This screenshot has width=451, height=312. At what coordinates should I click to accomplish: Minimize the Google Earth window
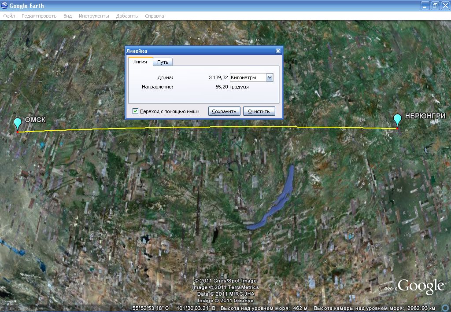(425, 6)
